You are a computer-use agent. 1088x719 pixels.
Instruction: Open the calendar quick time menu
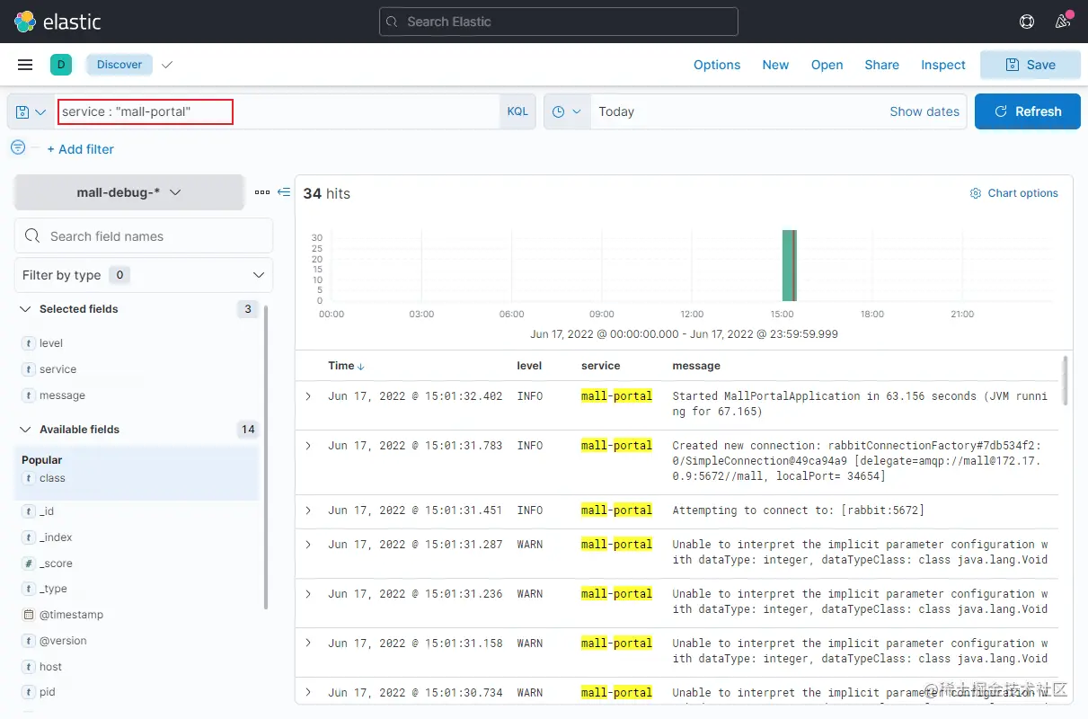[x=567, y=111]
